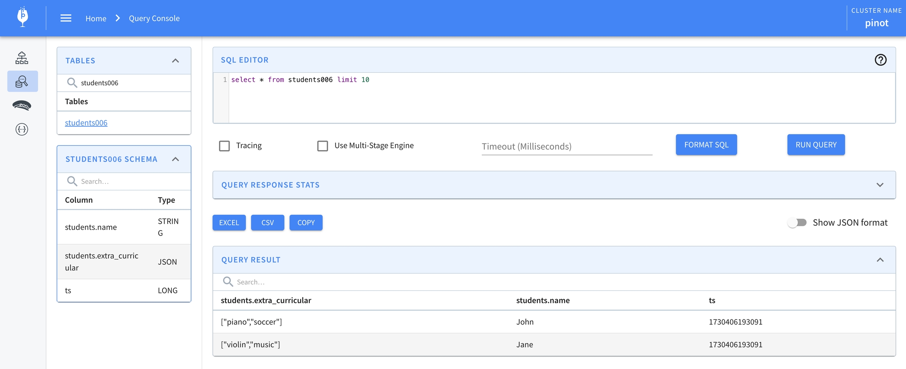906x369 pixels.
Task: Click the Timeout (Milliseconds) input field
Action: (566, 146)
